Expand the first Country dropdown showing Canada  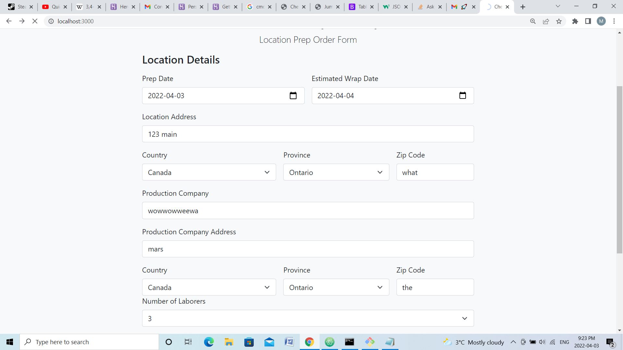[x=209, y=172]
